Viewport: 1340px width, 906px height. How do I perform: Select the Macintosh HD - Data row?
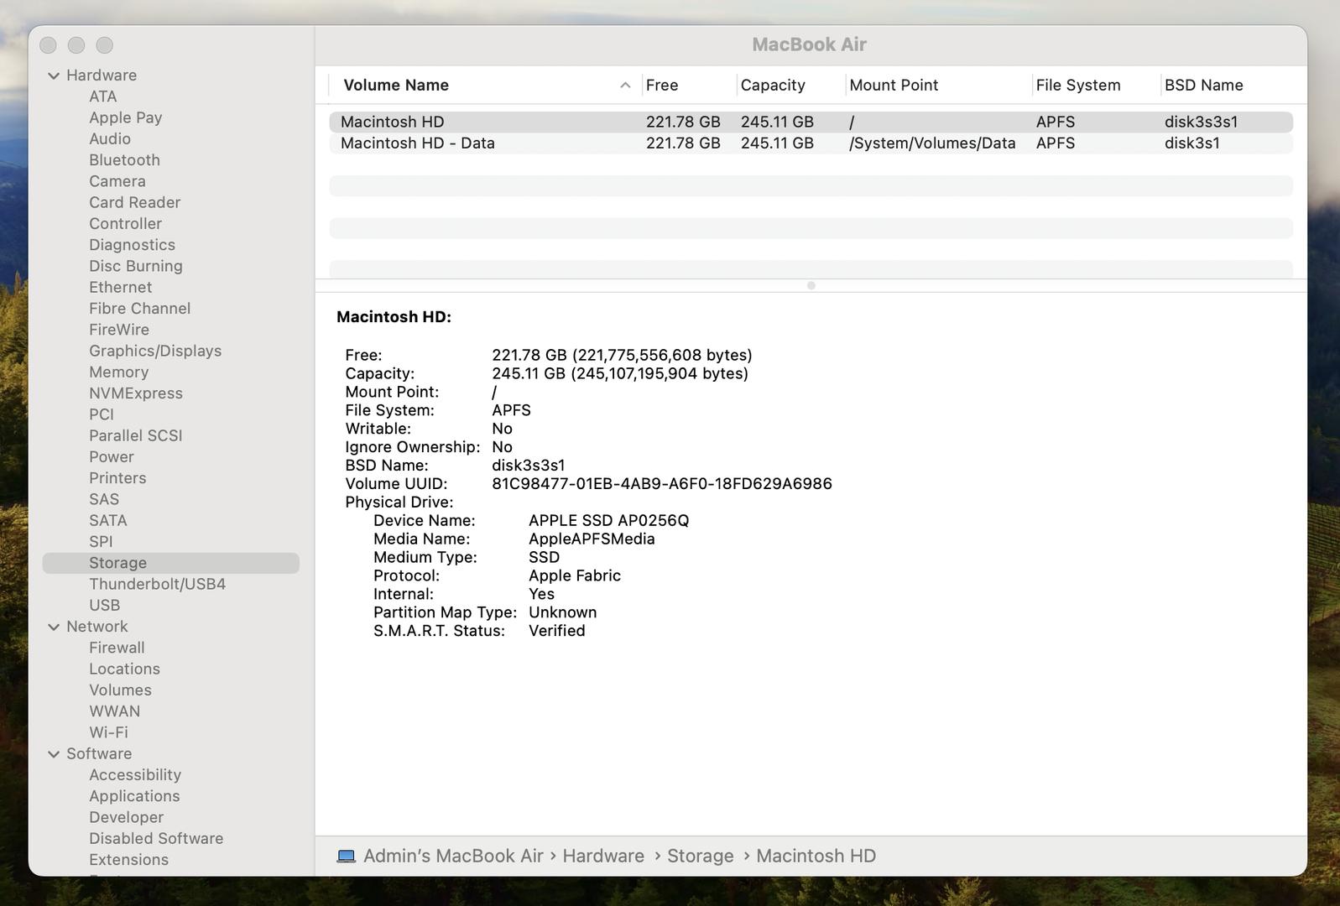417,143
